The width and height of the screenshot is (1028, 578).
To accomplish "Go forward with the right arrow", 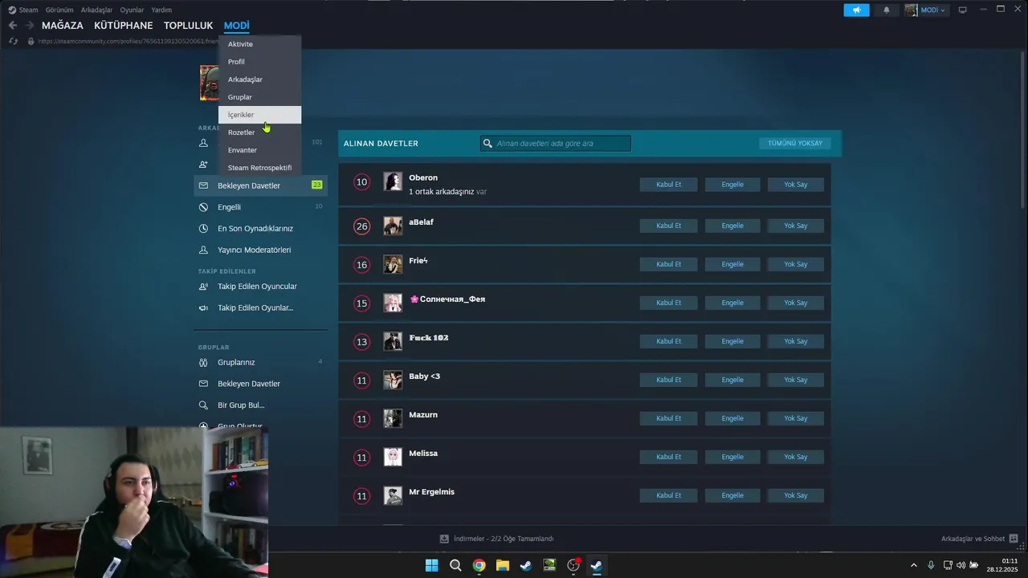I will tap(30, 26).
